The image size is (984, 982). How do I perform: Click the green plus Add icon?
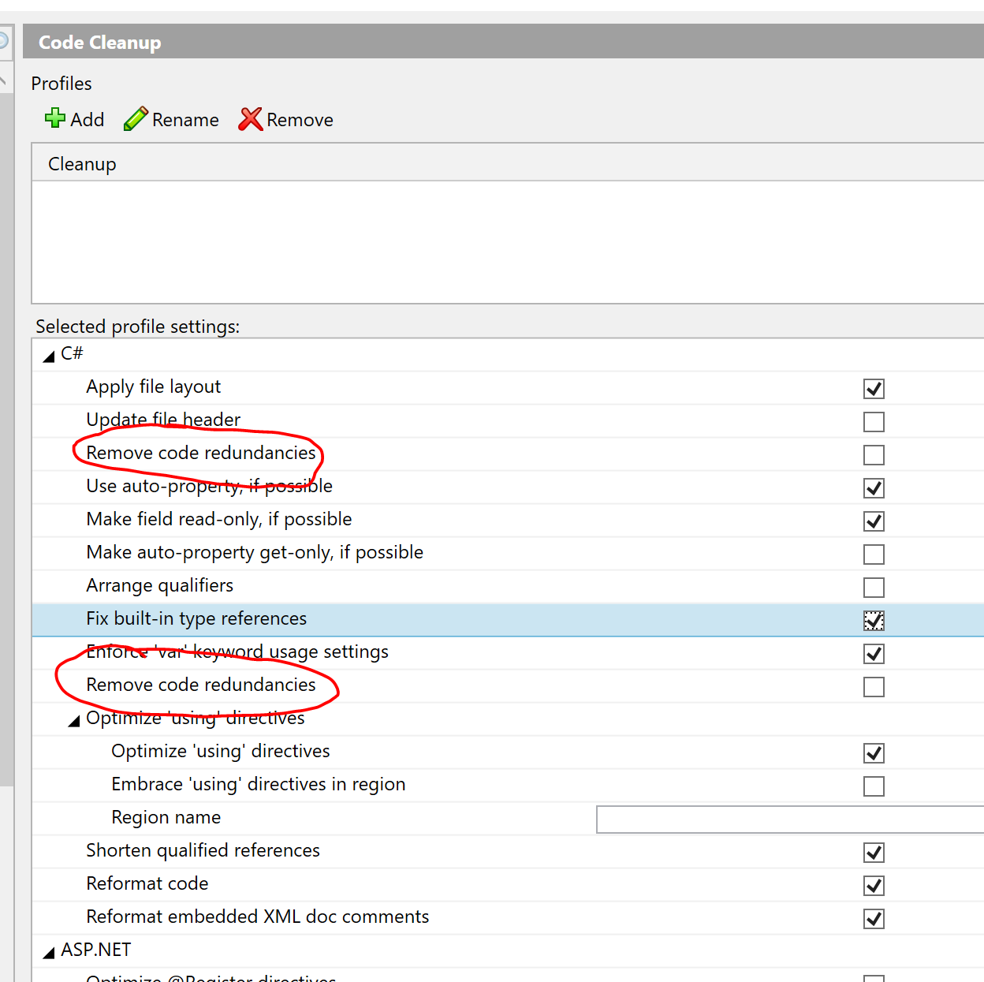55,118
